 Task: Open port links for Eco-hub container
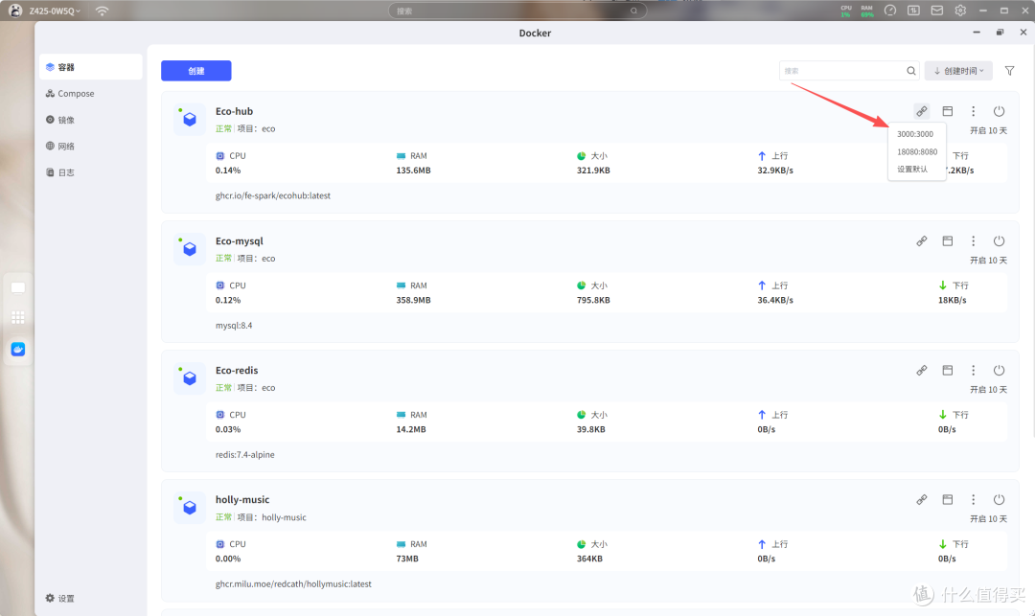(922, 111)
